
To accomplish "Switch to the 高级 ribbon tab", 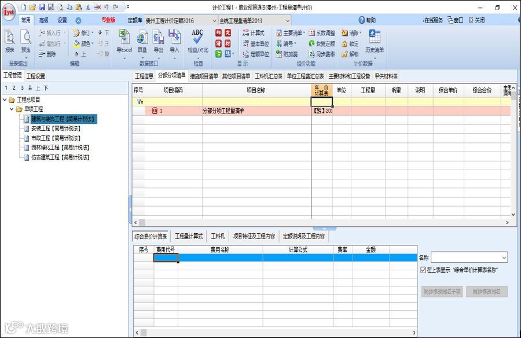I will [43, 20].
